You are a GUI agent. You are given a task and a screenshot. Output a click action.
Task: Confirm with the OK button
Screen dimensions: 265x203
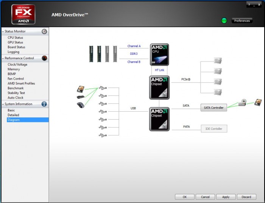(x=185, y=197)
